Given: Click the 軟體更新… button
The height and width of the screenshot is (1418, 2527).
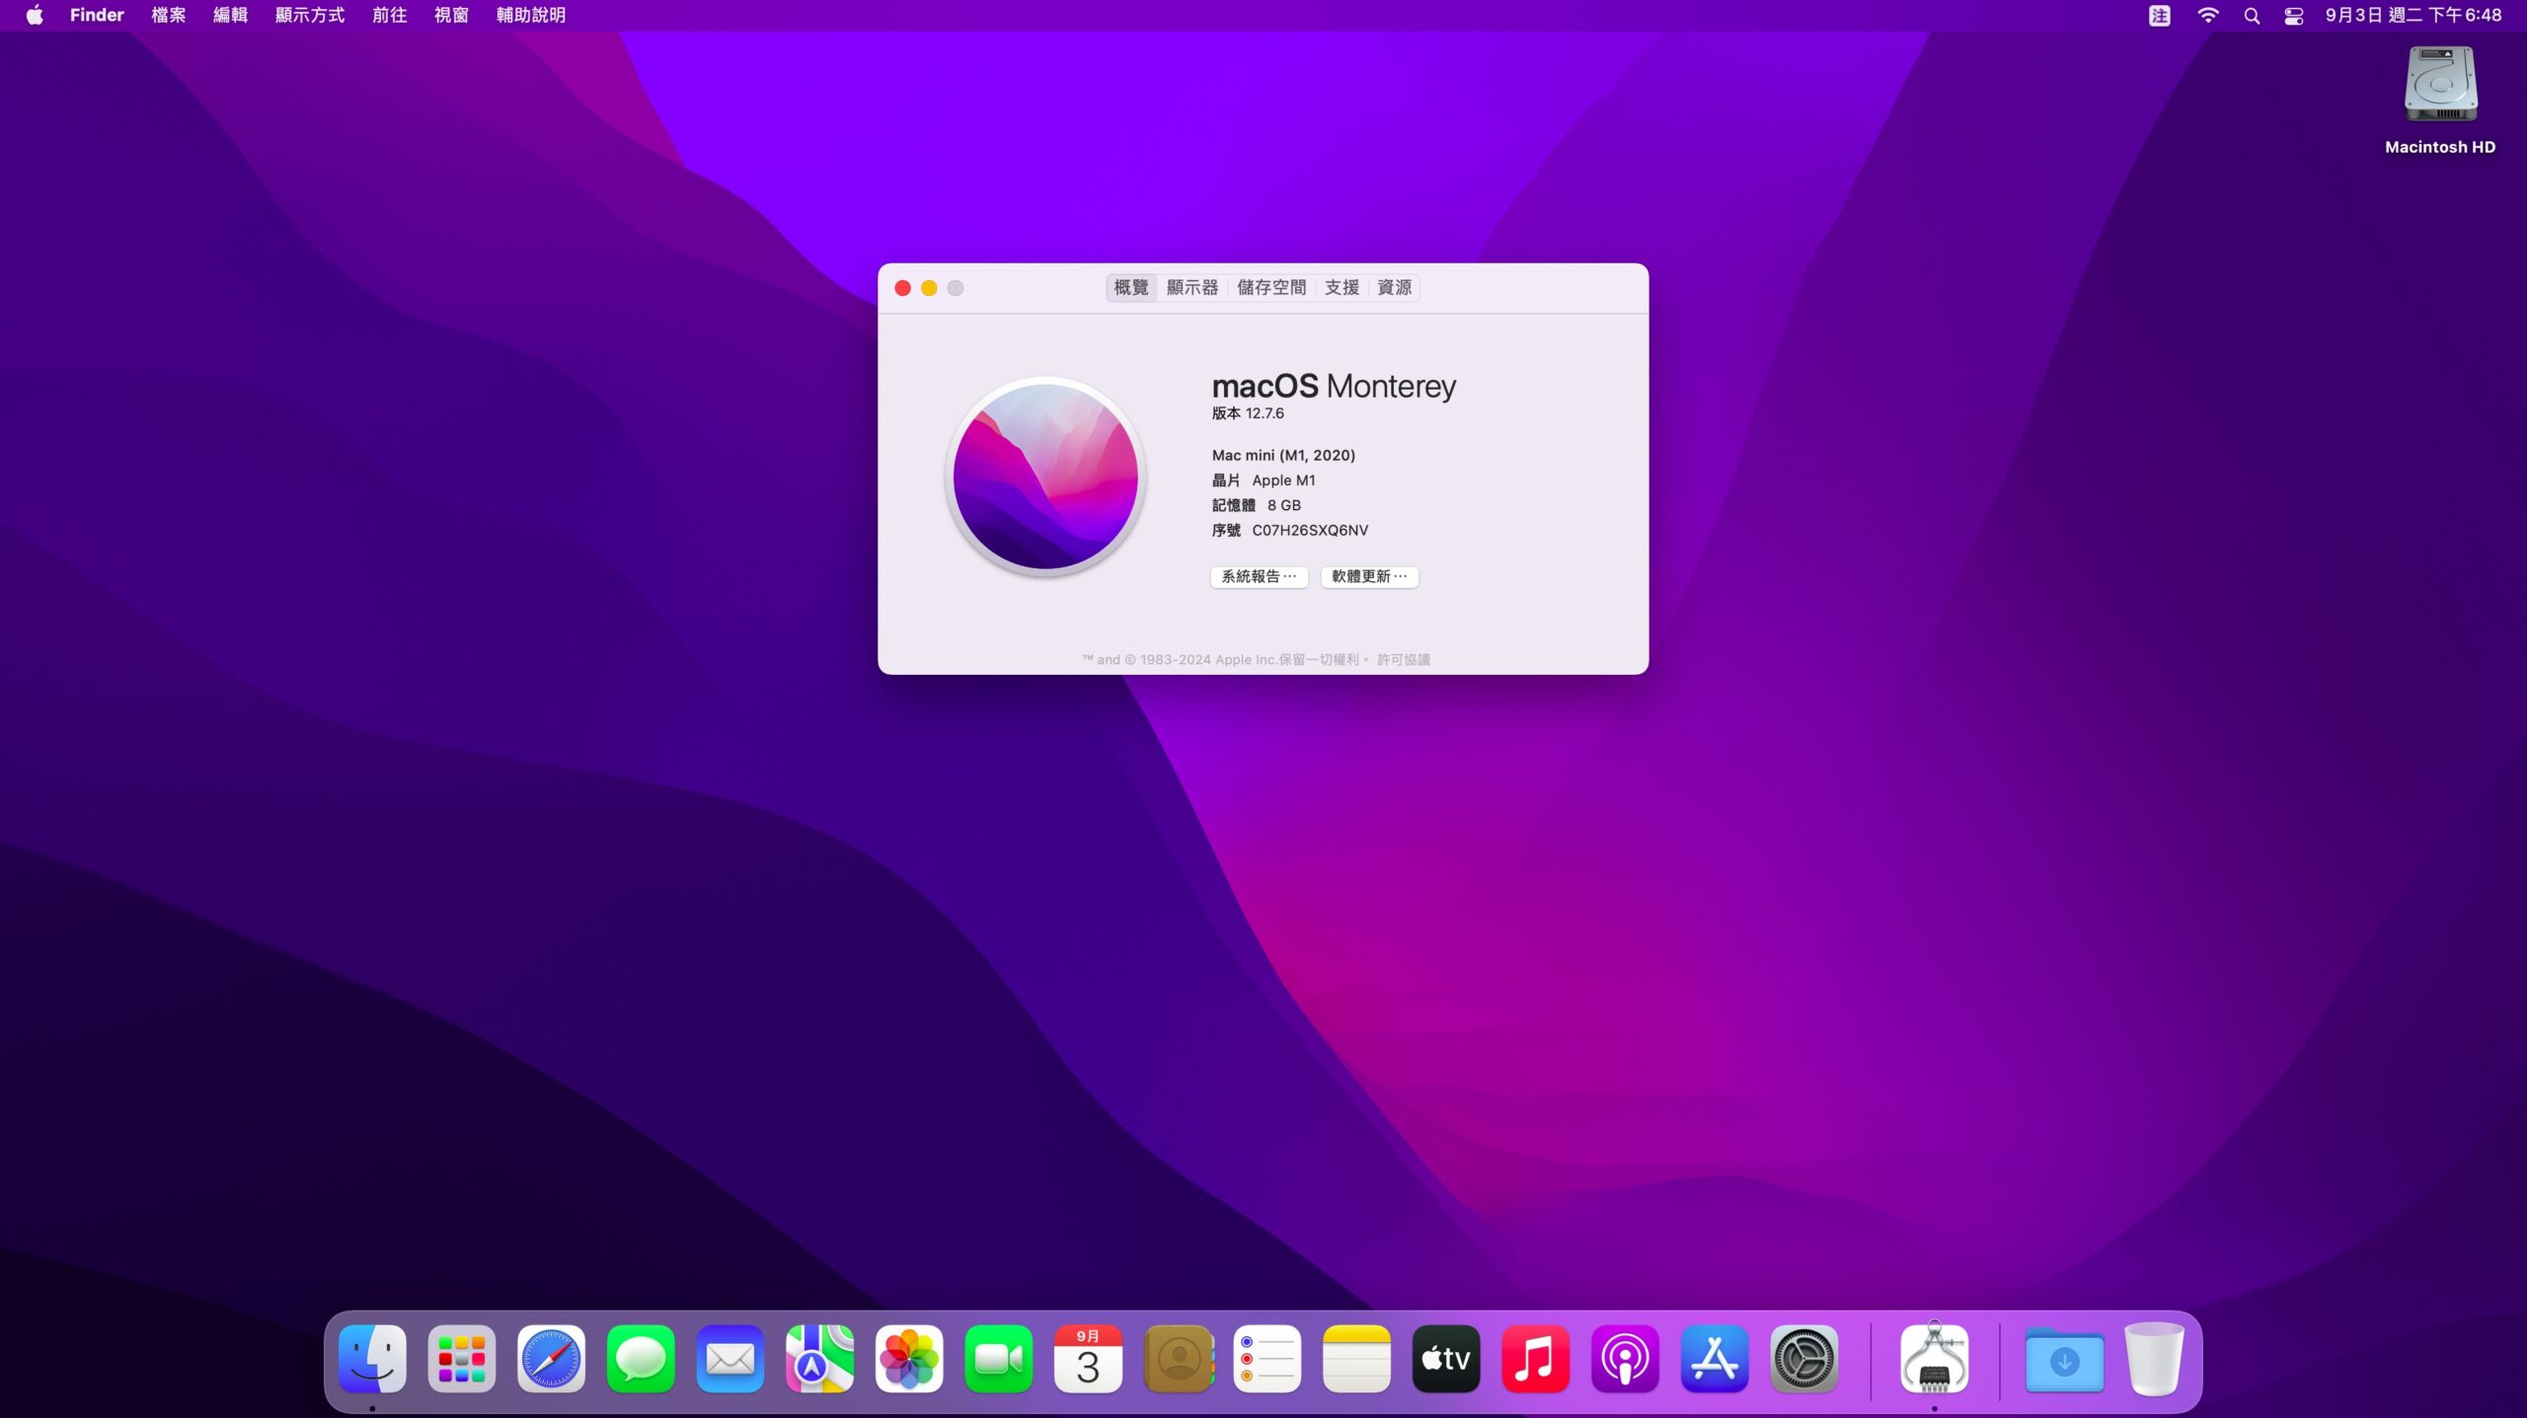Looking at the screenshot, I should click(1370, 577).
